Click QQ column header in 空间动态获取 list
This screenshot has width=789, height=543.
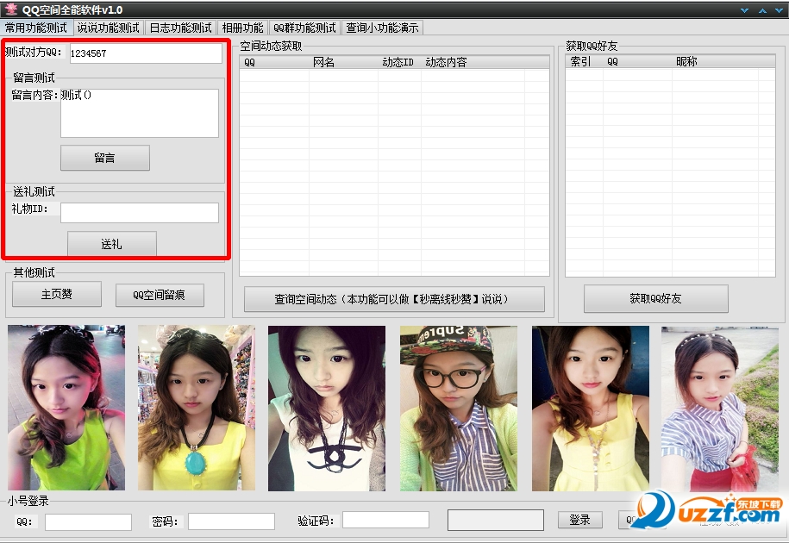[274, 62]
